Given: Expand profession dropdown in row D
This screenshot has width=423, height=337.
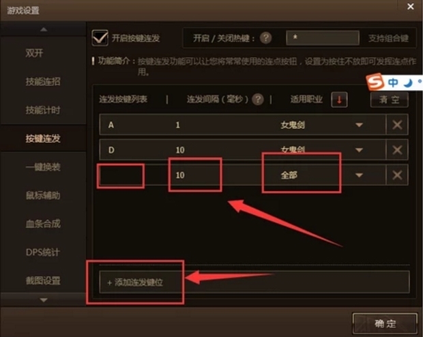Looking at the screenshot, I should click(x=359, y=150).
